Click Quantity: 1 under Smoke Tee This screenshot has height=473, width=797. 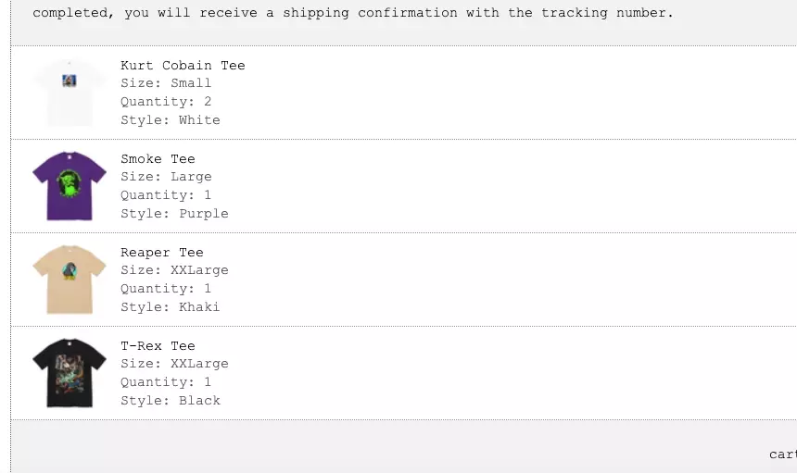[x=166, y=195]
